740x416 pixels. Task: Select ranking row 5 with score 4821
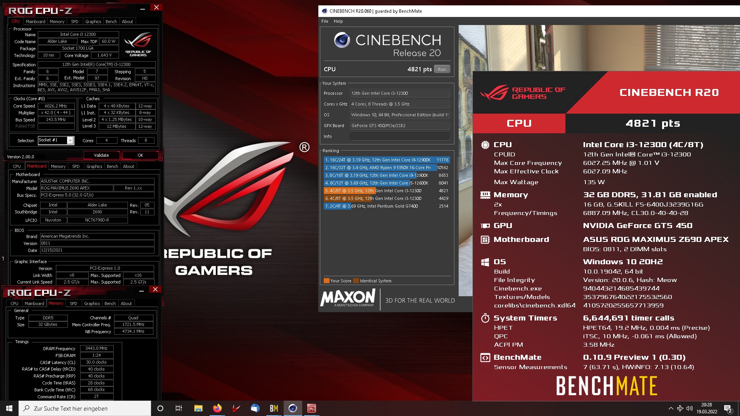coord(387,191)
